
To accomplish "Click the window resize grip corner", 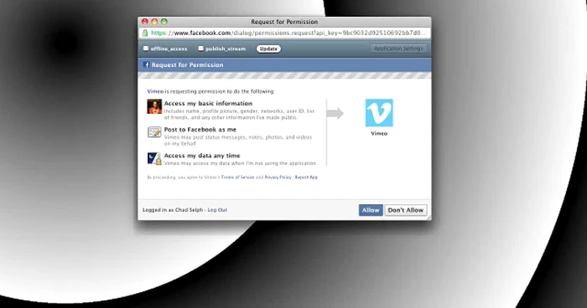I will pos(429,217).
